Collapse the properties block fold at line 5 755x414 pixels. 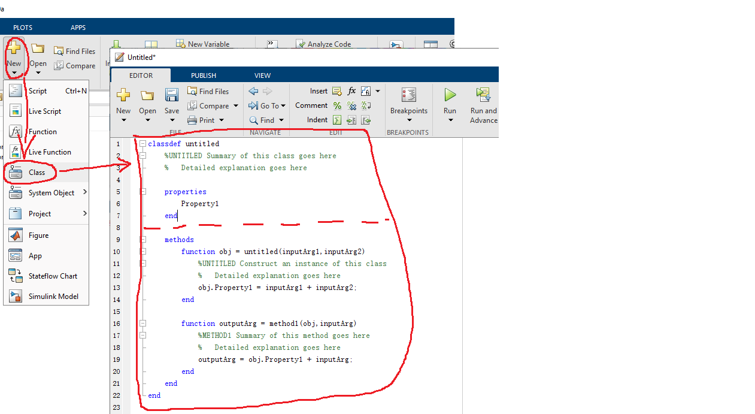[142, 192]
